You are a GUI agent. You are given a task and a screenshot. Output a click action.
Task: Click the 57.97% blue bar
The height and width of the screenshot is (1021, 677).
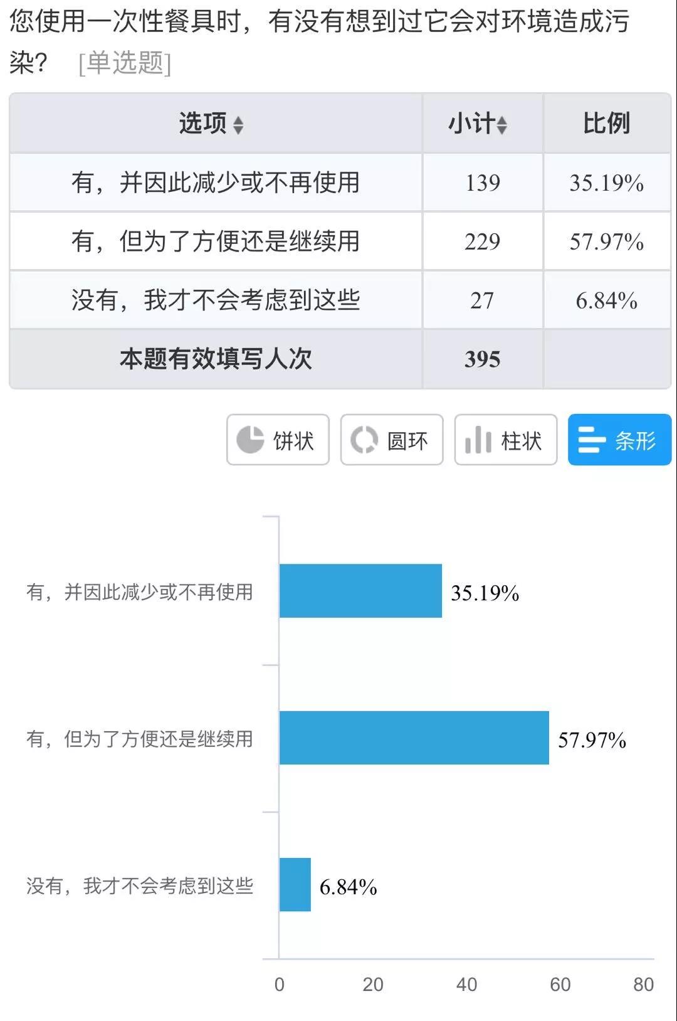pyautogui.click(x=414, y=738)
